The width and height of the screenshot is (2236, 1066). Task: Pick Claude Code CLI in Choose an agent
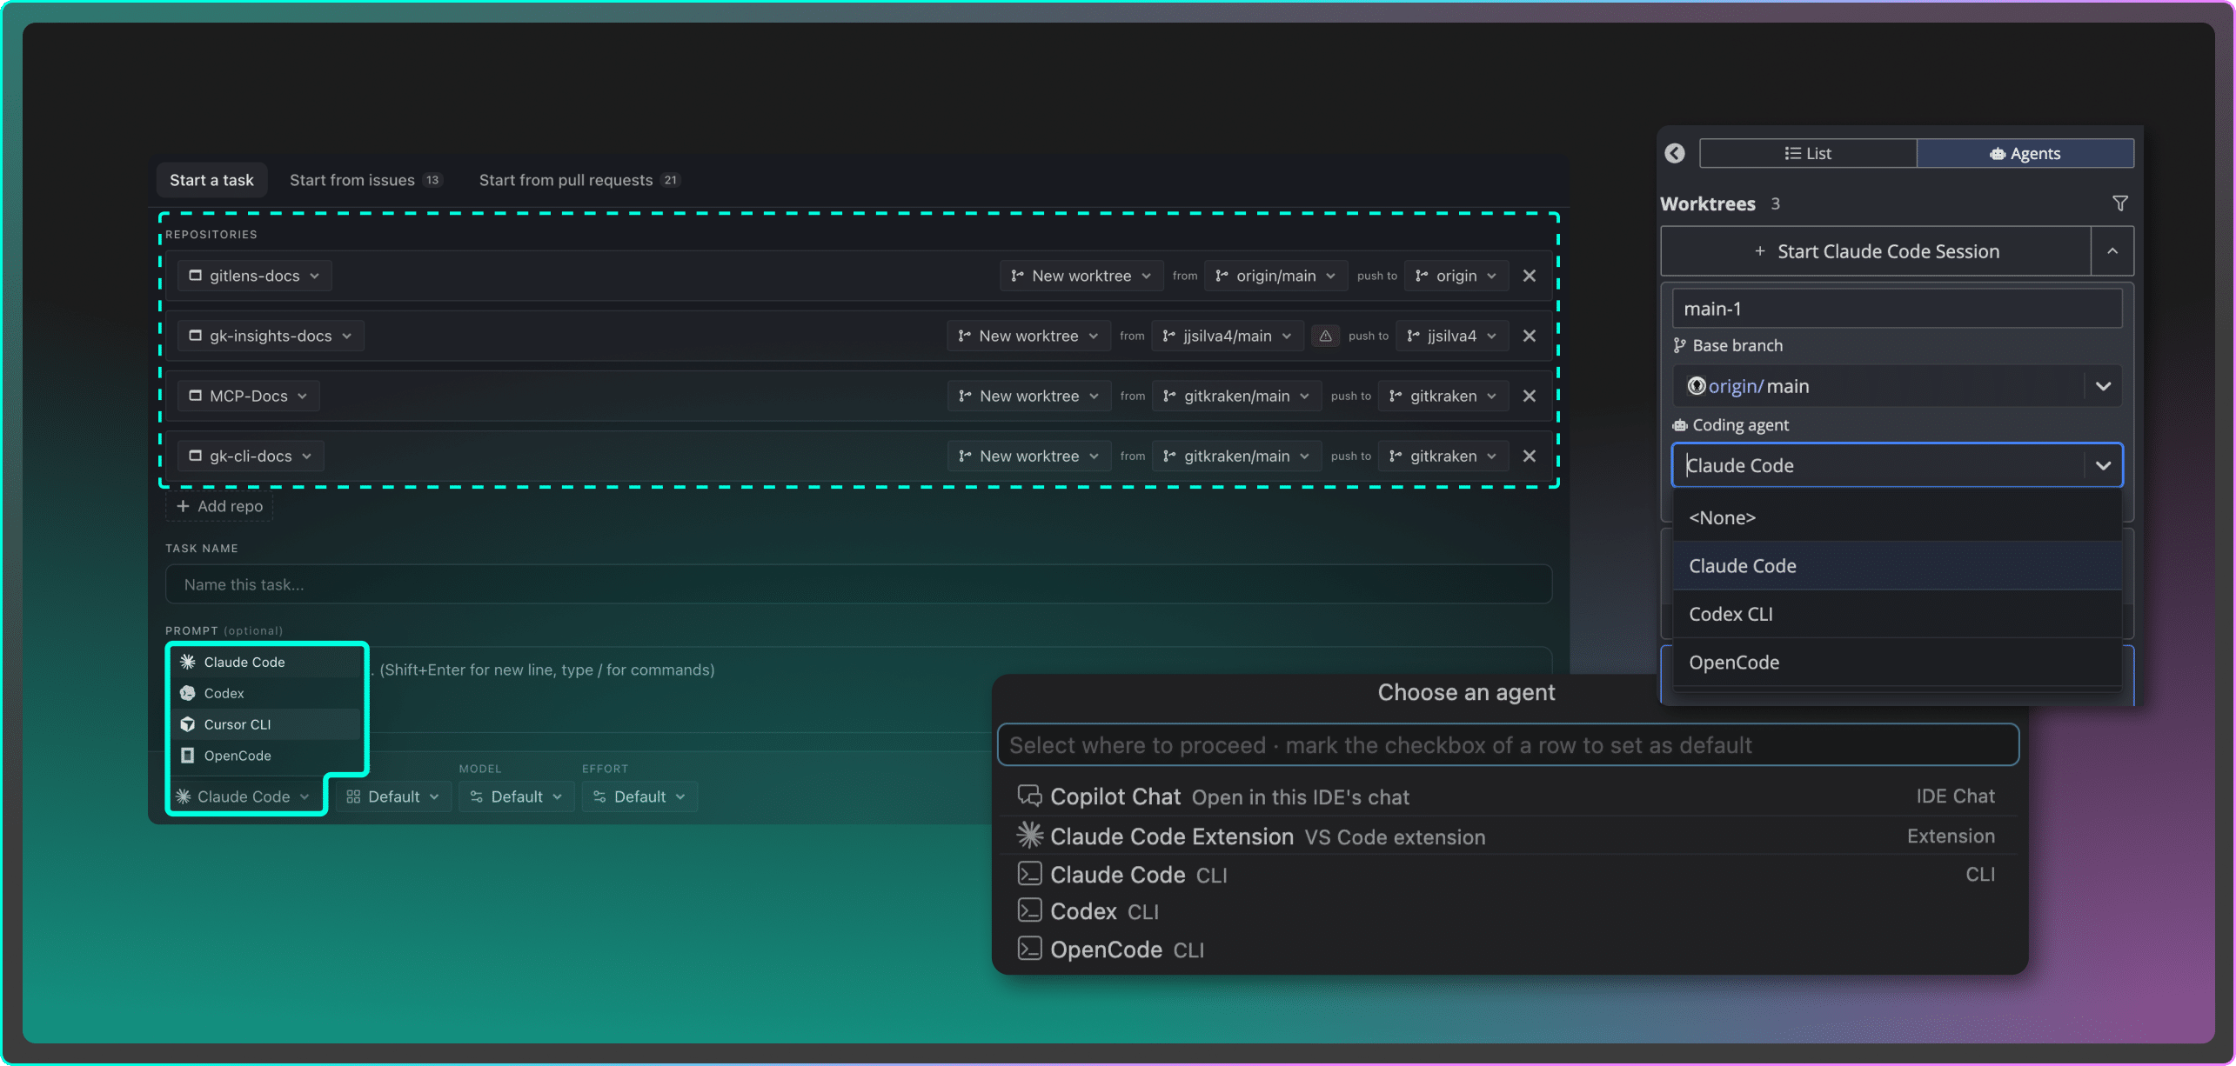point(1508,875)
